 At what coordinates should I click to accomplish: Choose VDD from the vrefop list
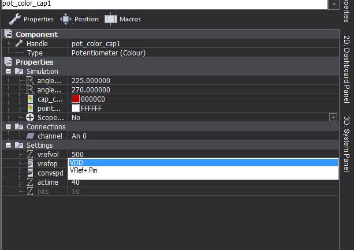point(203,163)
